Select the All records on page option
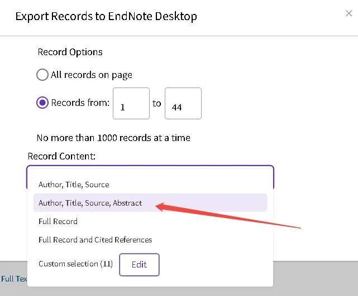The height and width of the screenshot is (296, 358). point(42,75)
